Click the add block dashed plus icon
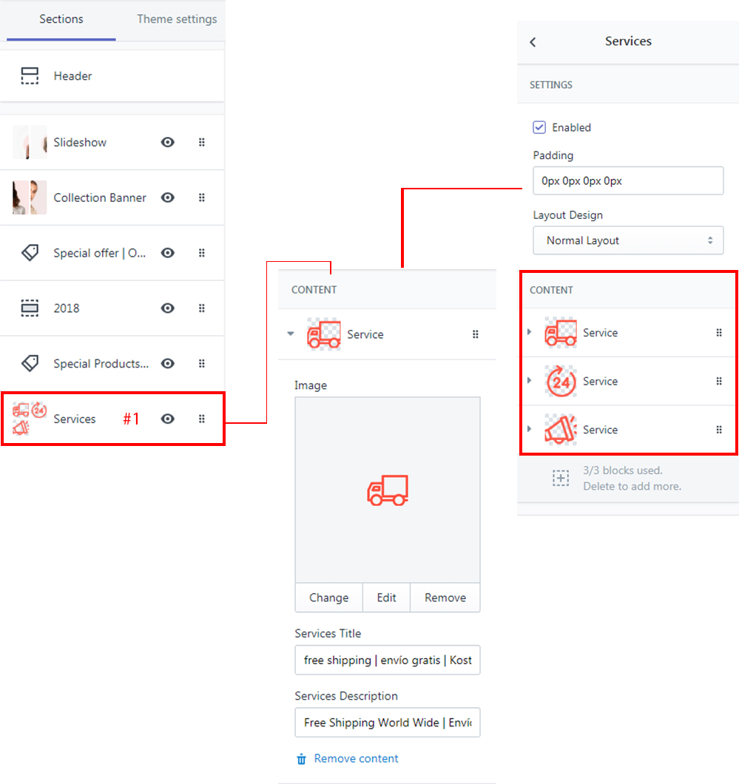This screenshot has height=784, width=739. pos(561,478)
